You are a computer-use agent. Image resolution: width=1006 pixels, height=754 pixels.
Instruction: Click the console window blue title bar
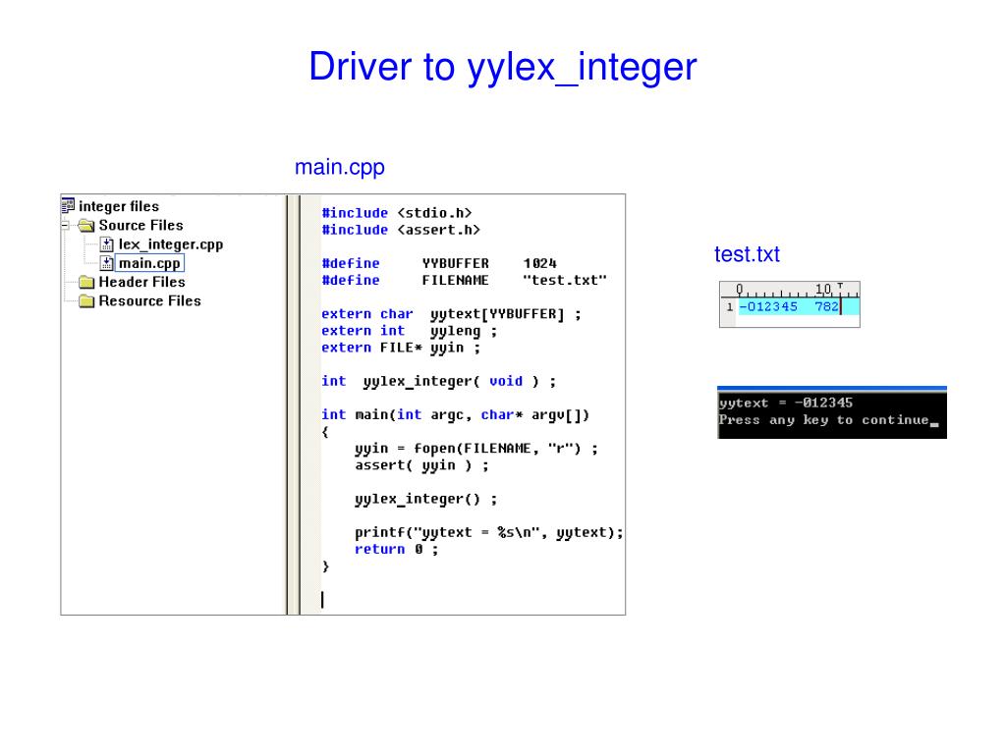click(832, 389)
